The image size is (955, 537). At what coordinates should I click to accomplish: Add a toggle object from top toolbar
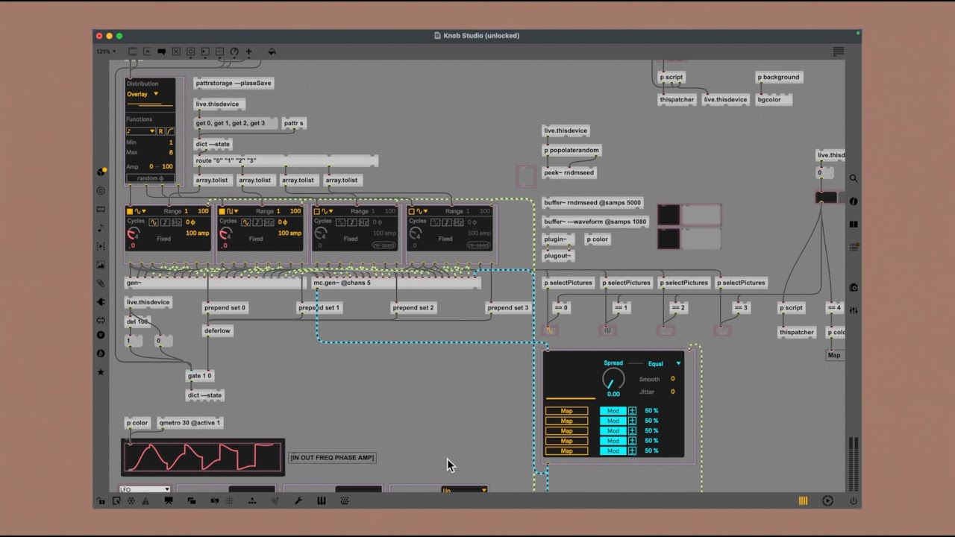176,51
